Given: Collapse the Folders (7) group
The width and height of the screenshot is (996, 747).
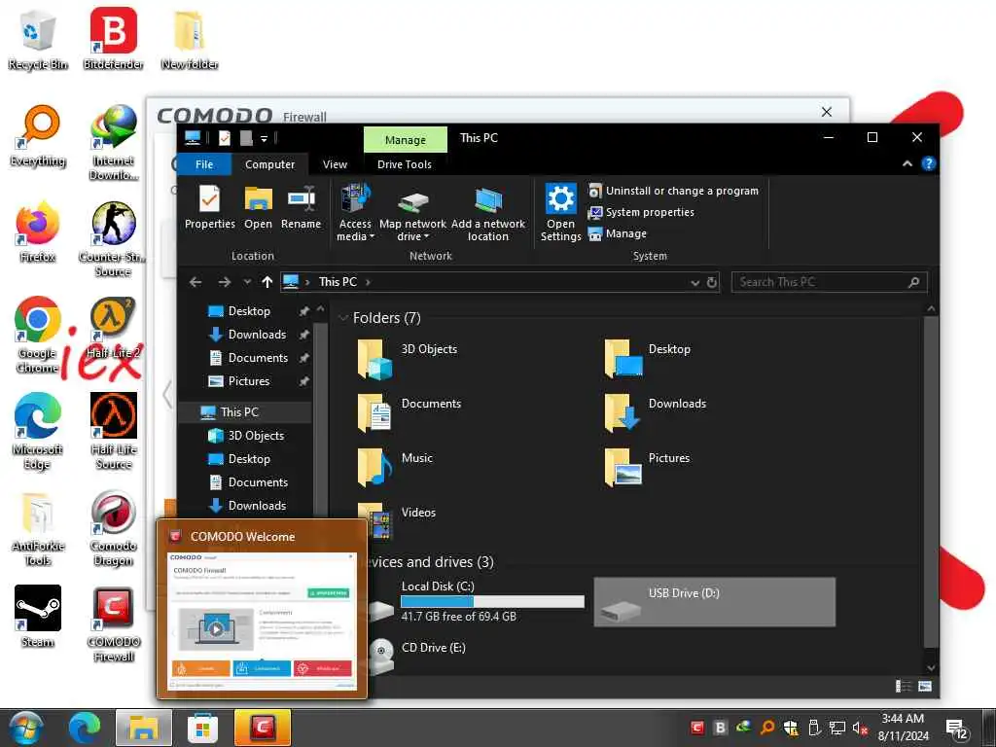Looking at the screenshot, I should pos(343,318).
